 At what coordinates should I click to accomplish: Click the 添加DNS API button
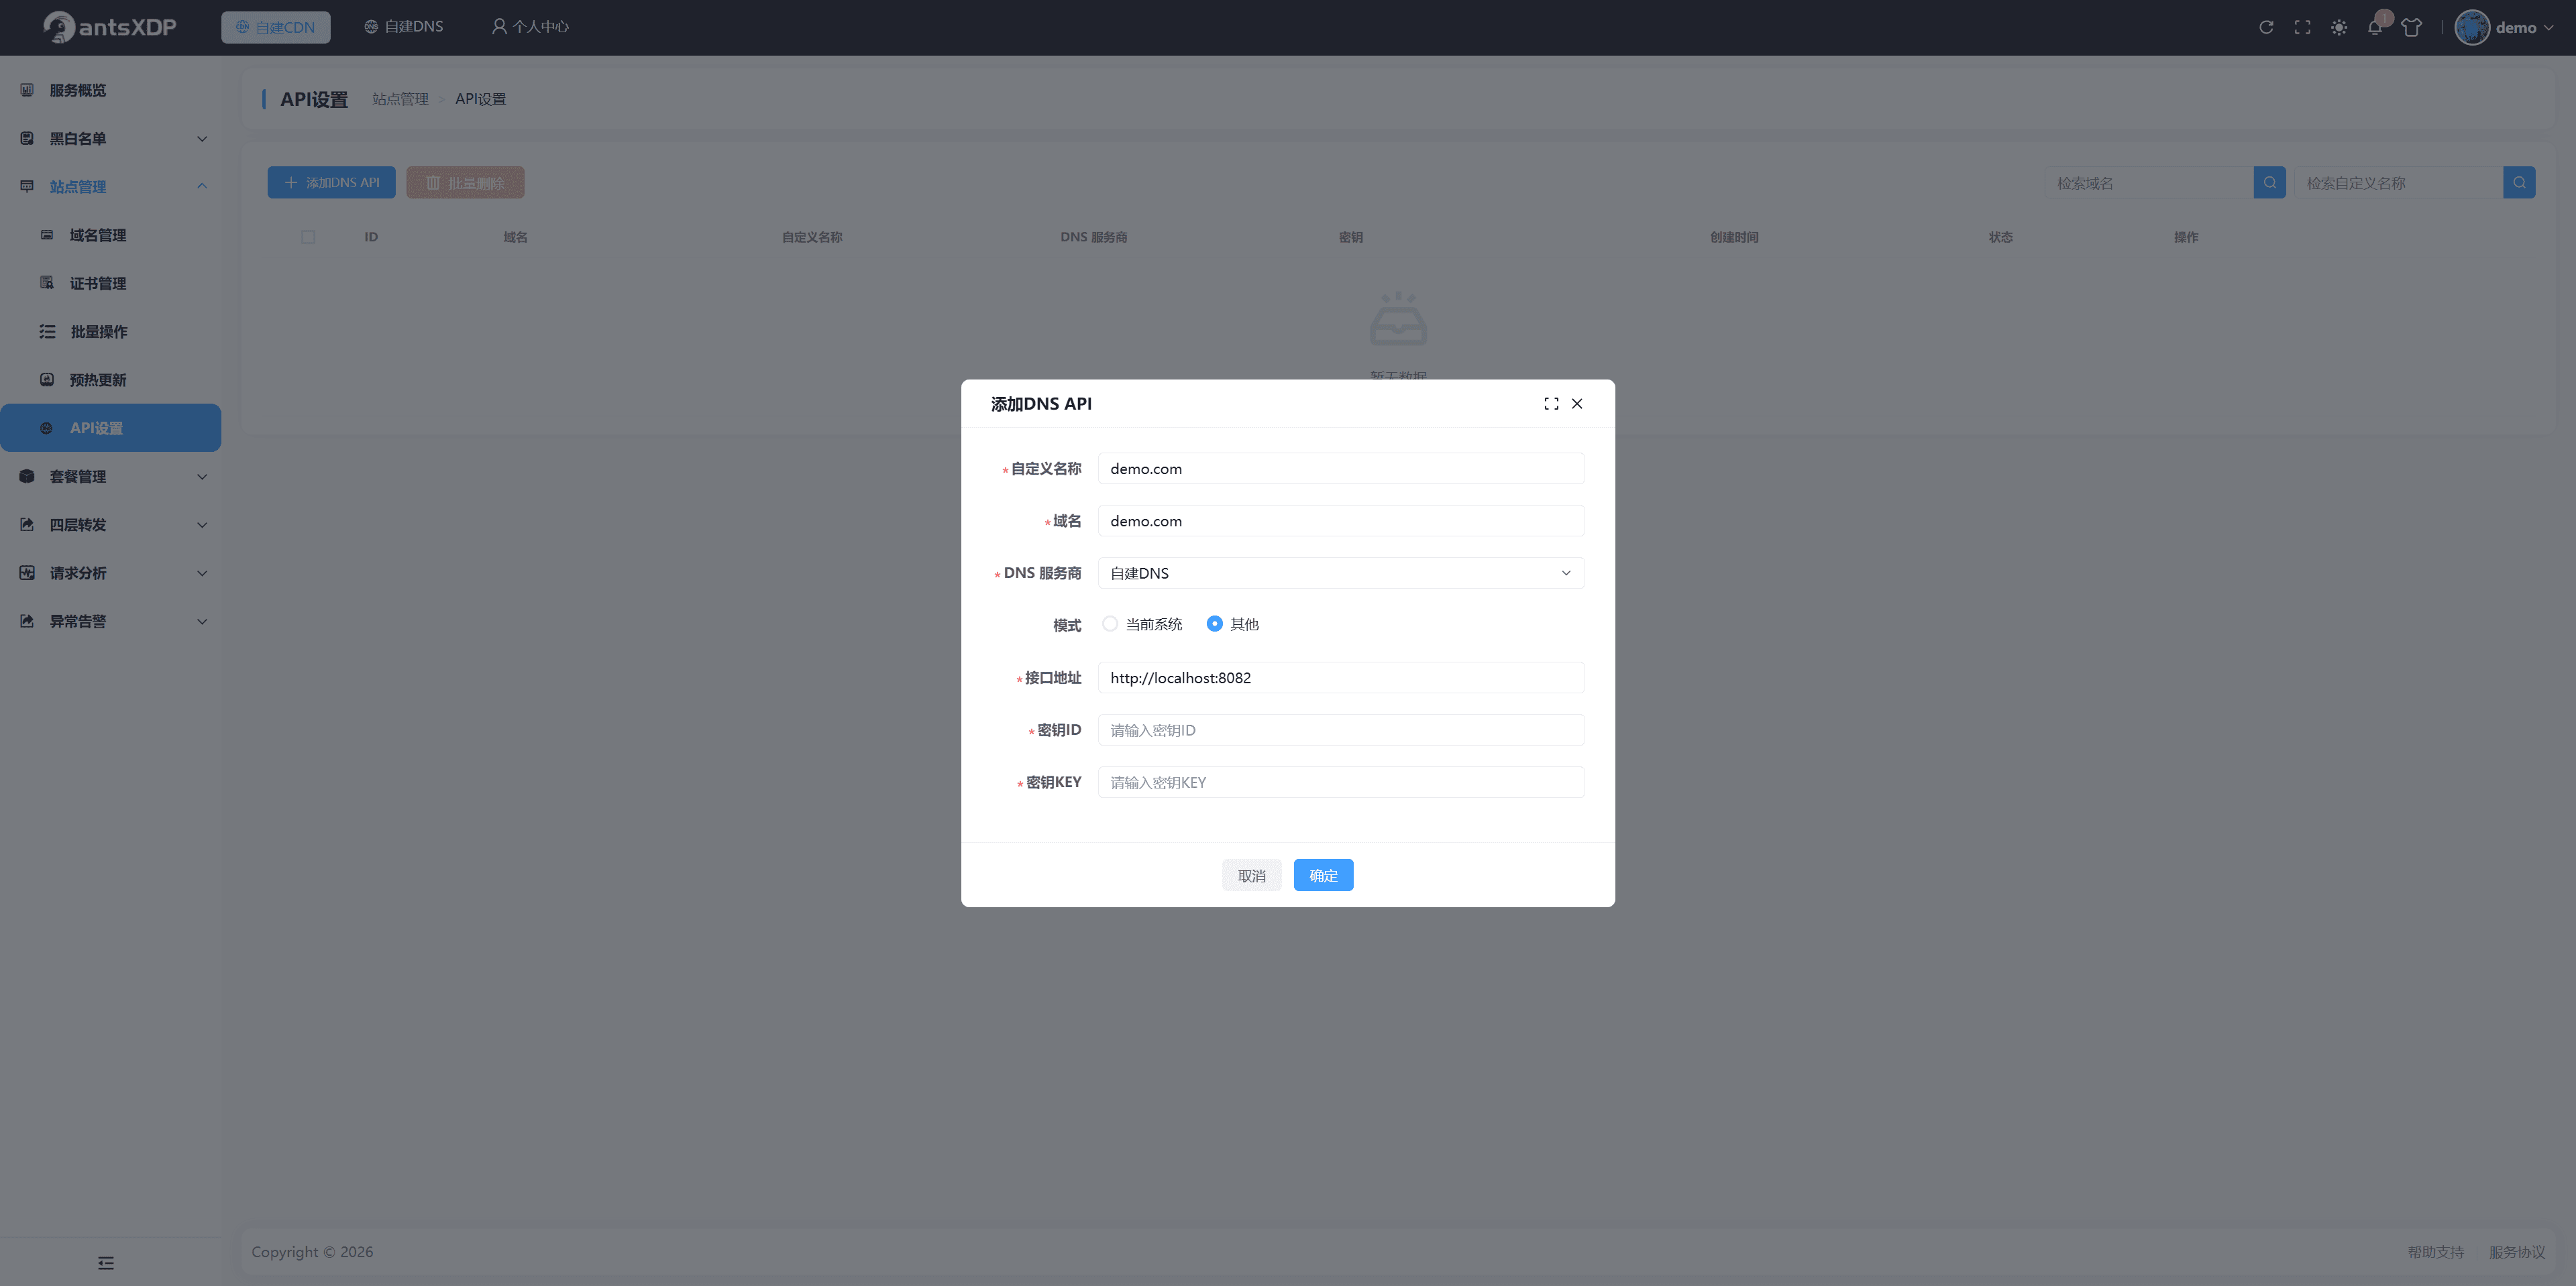[x=331, y=183]
